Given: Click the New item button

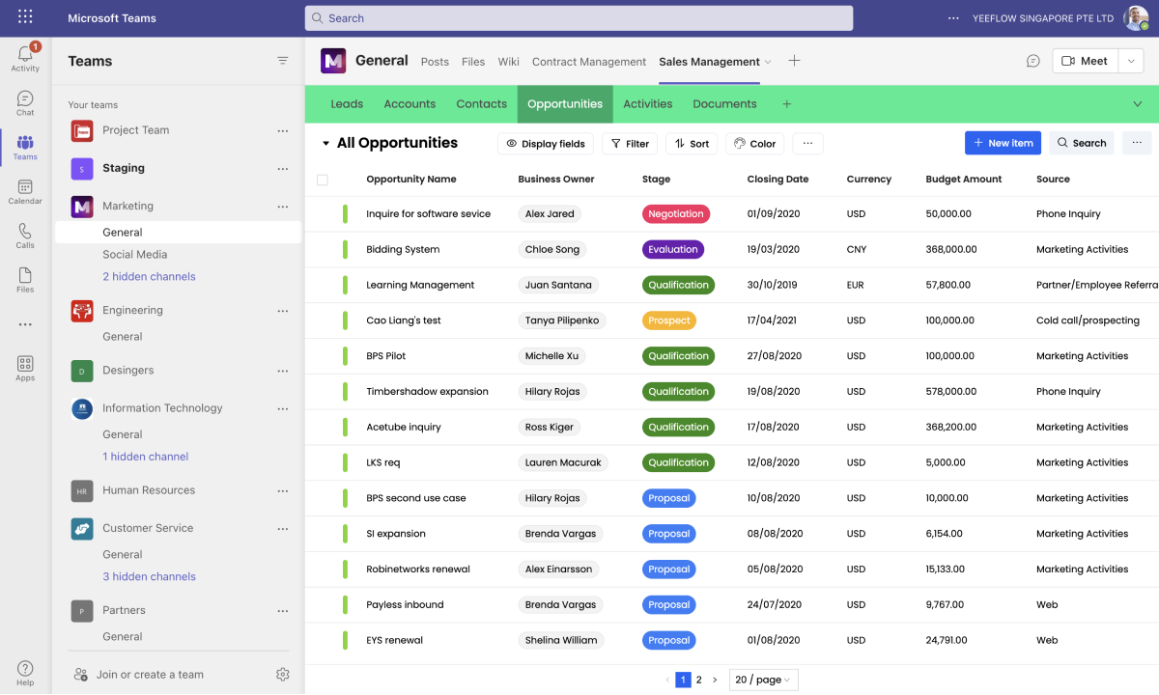Looking at the screenshot, I should click(x=1003, y=143).
